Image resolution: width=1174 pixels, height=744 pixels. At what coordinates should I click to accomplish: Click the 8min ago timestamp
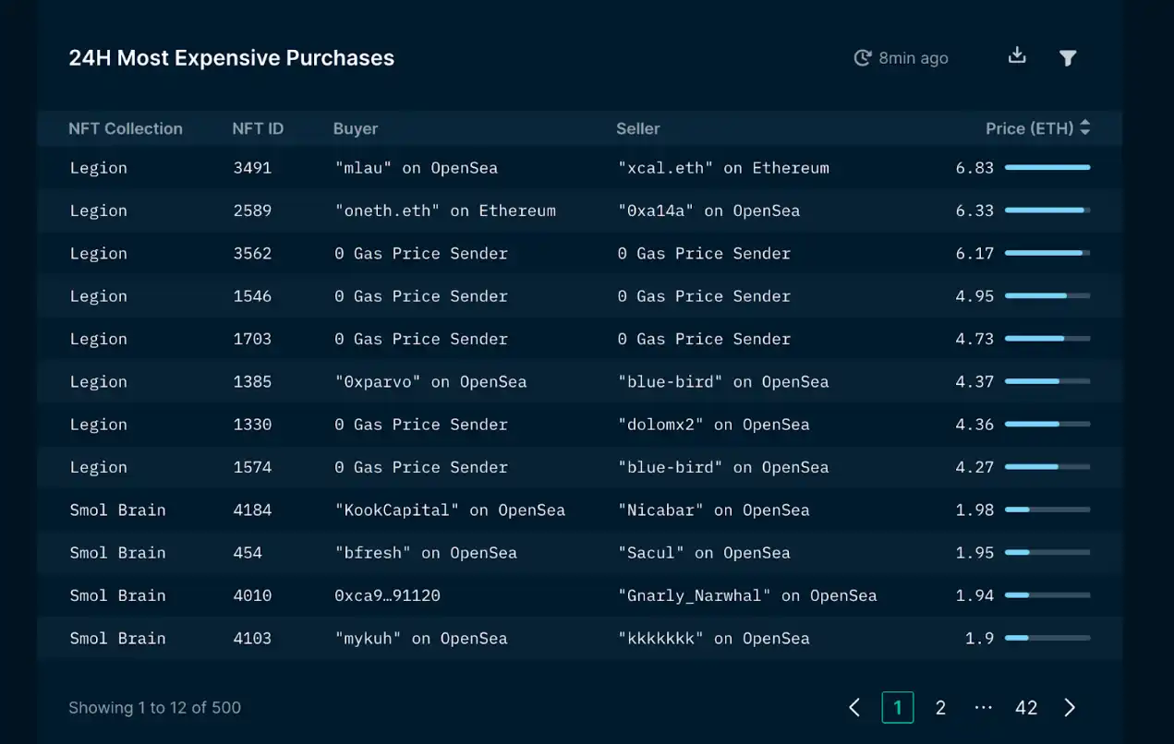click(x=914, y=58)
